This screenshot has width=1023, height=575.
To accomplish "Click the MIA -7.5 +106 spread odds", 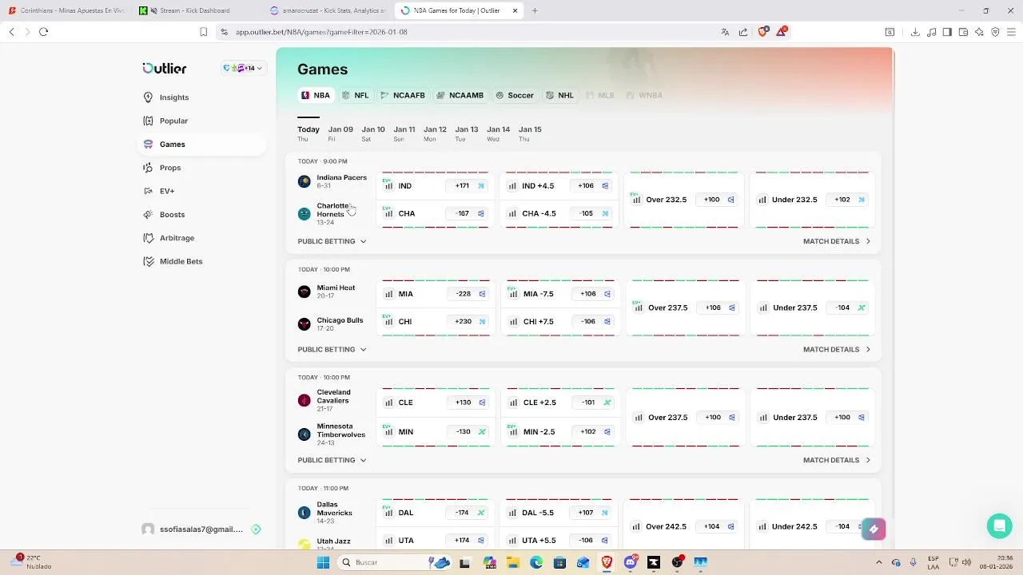I will point(592,294).
